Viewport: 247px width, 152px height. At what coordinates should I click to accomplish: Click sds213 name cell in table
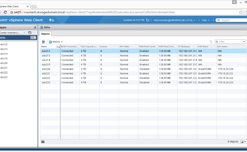[x=46, y=56]
